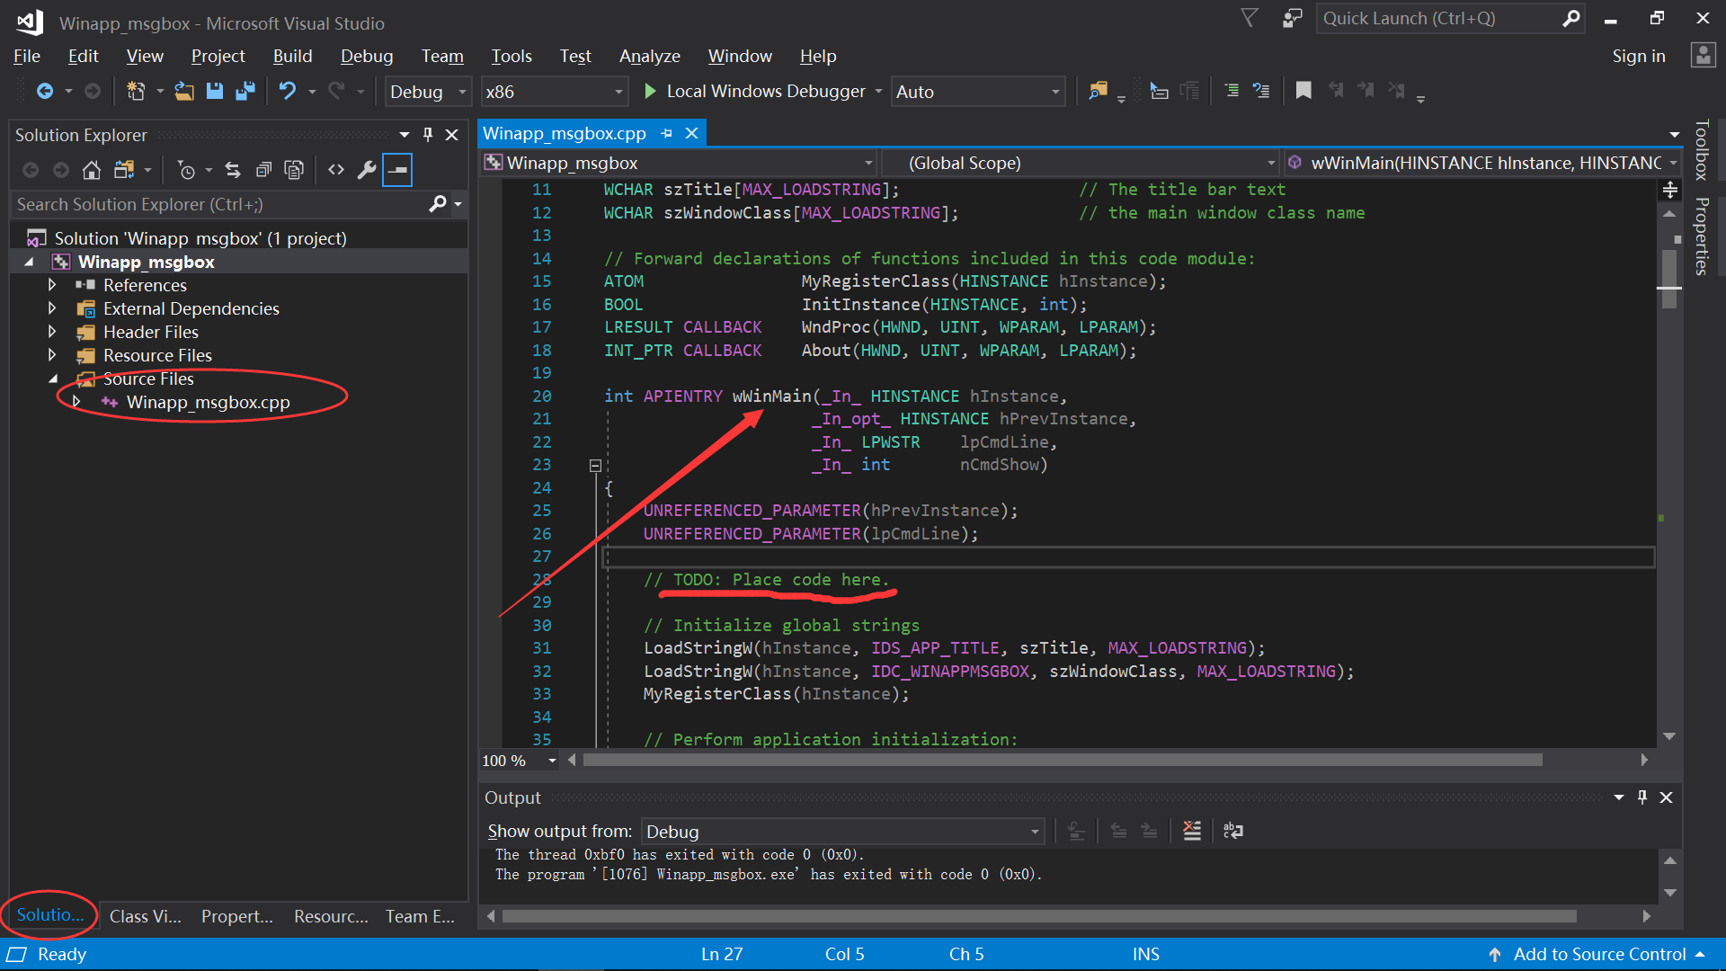Click the Comment out selected lines icon
The height and width of the screenshot is (971, 1726).
click(x=1232, y=92)
